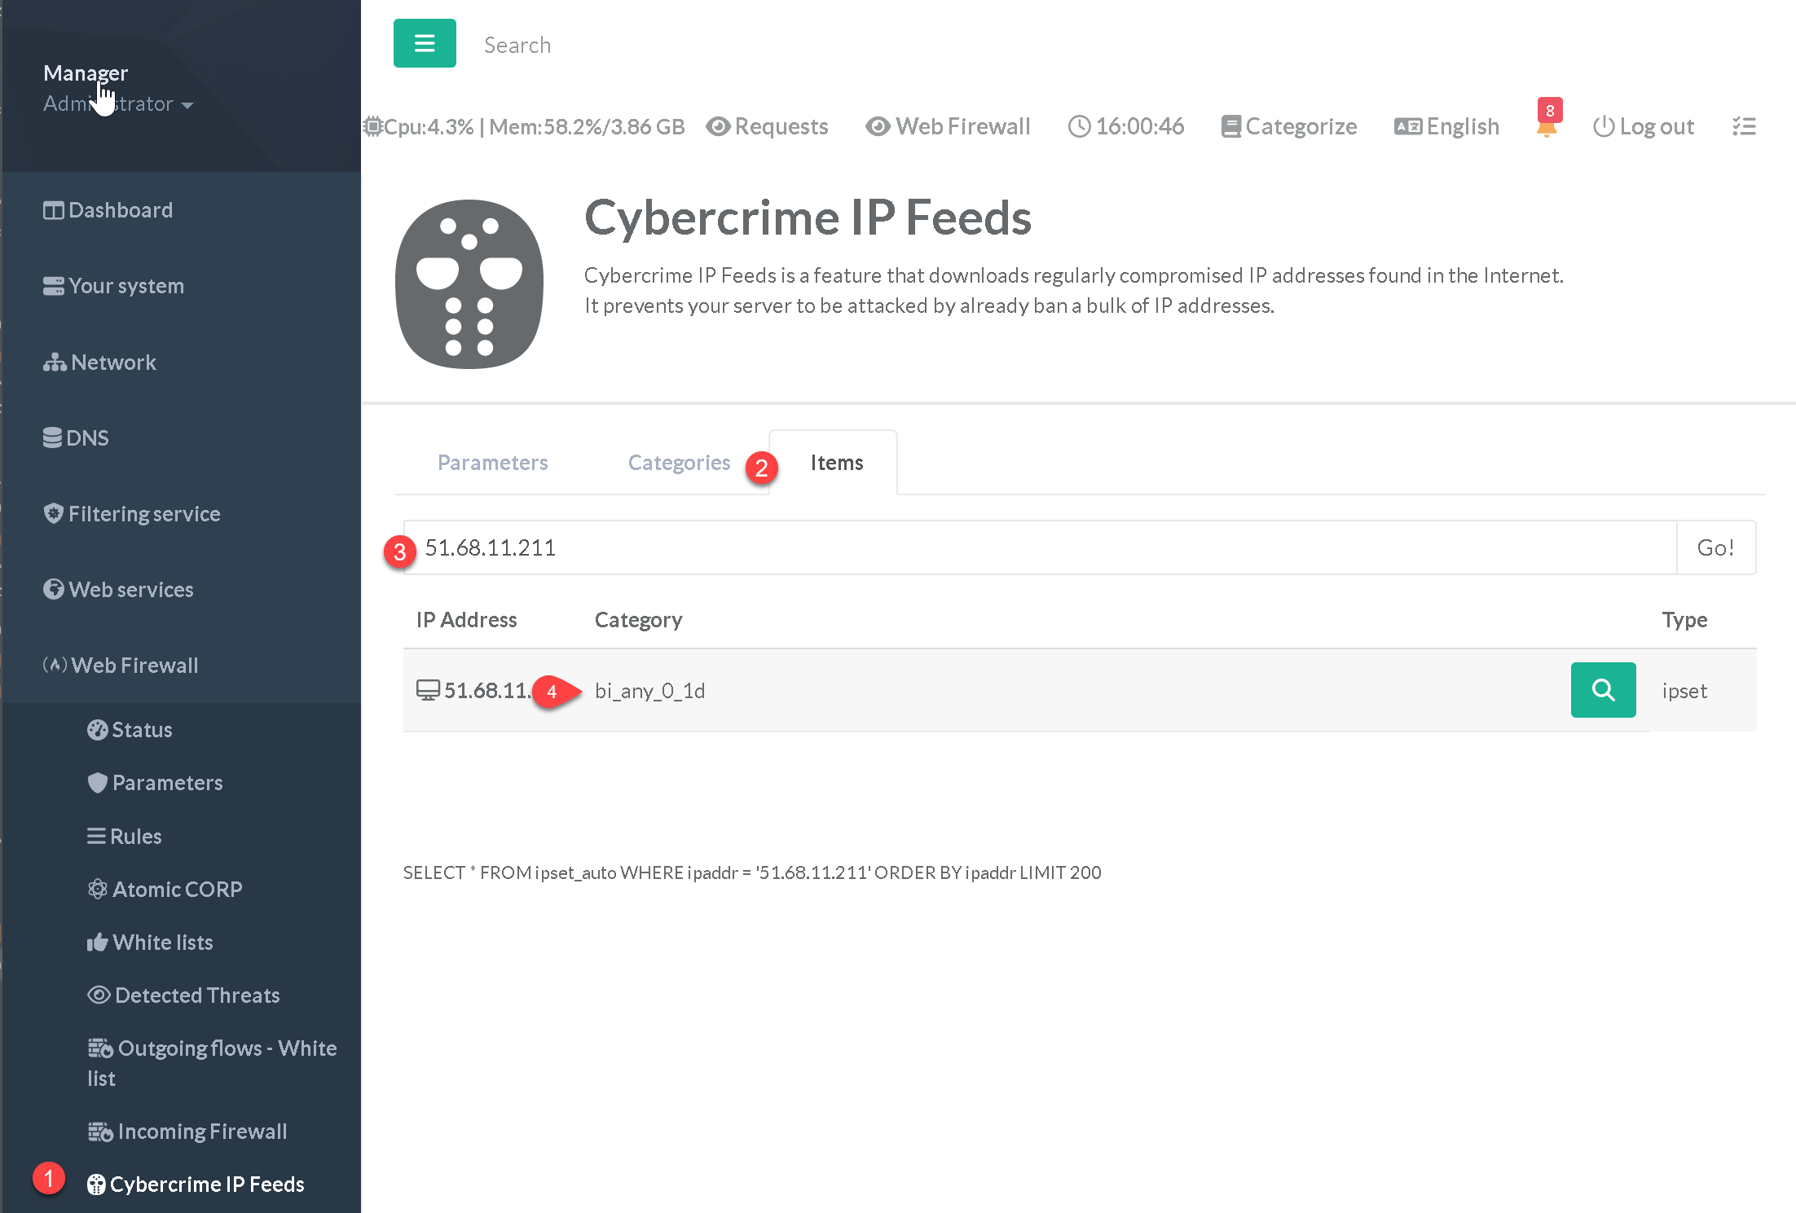Click the clock showing 16:00:46
This screenshot has height=1213, width=1796.
pyautogui.click(x=1125, y=127)
